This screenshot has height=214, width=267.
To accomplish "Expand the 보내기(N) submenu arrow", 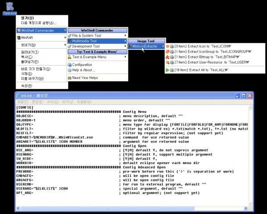I will (x=65, y=45).
